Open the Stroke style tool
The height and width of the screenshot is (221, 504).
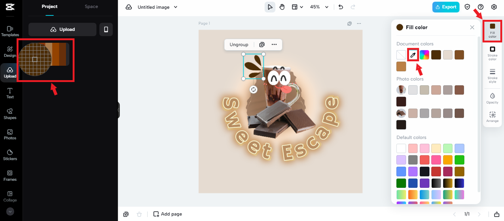493,76
